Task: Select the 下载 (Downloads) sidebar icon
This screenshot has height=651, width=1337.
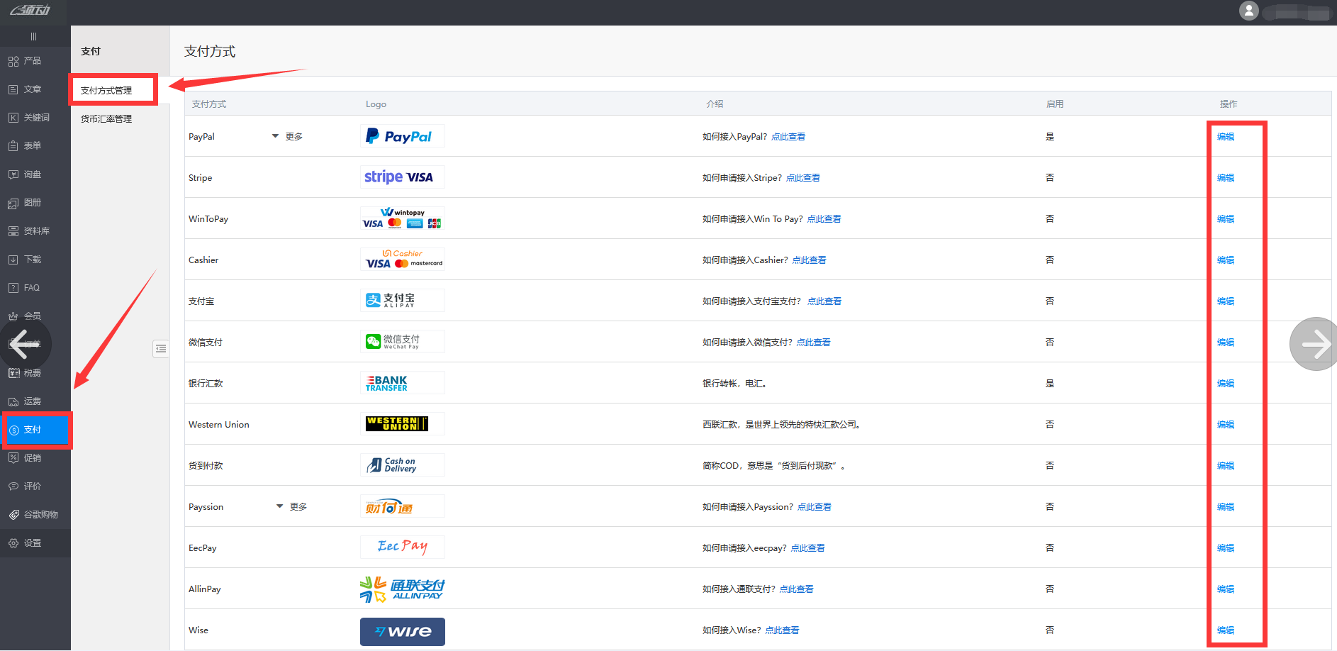Action: point(13,260)
